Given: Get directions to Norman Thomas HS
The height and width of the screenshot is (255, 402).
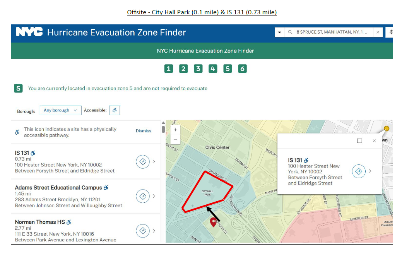Looking at the screenshot, I should (143, 231).
